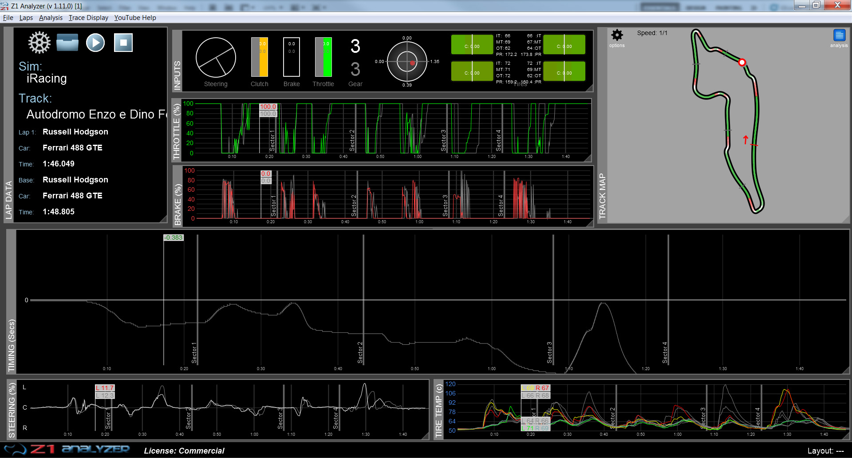Select the rear-right green tire box
852x458 pixels.
[564, 71]
